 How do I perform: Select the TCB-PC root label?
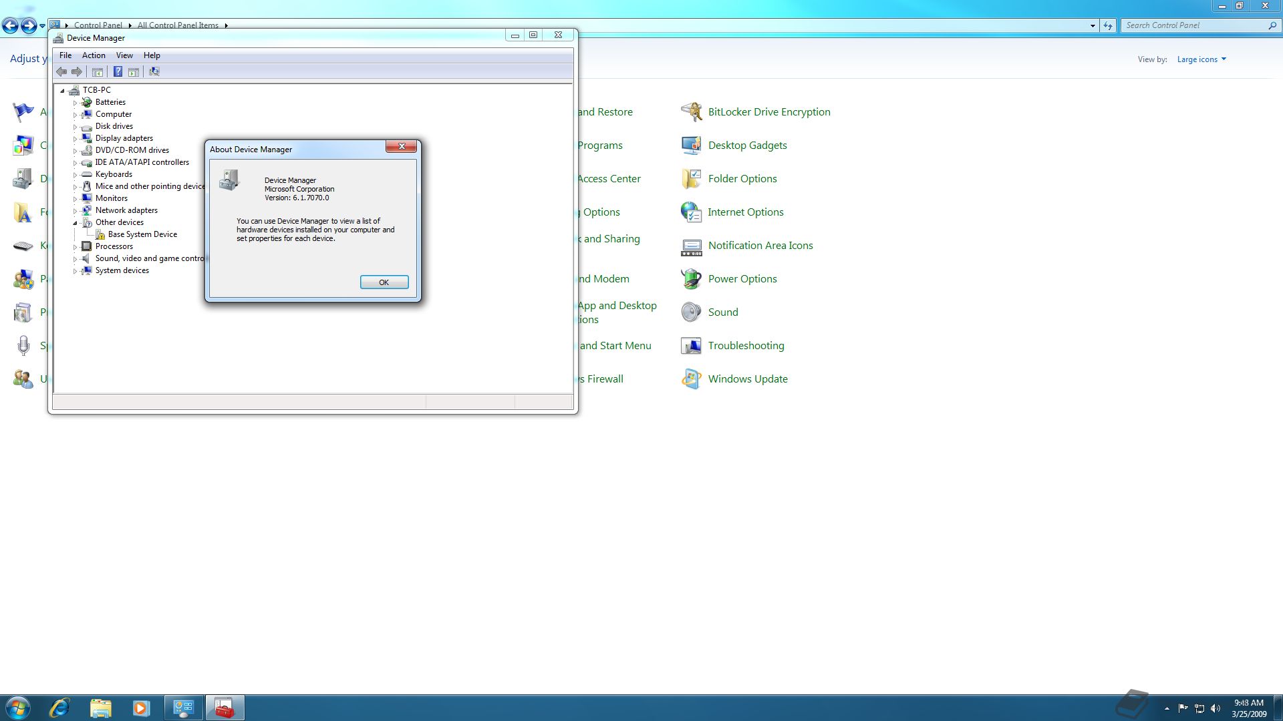click(97, 90)
